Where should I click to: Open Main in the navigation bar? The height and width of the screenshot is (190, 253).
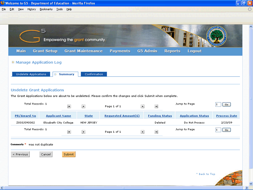click(x=21, y=51)
